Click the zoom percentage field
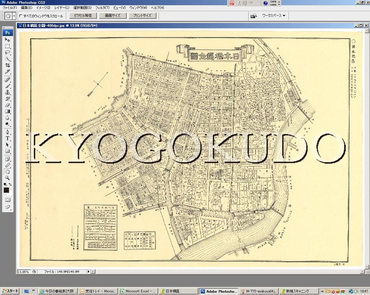Image resolution: width=370 pixels, height=295 pixels. (23, 272)
